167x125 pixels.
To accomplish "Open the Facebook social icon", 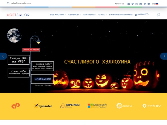I will pyautogui.click(x=129, y=4).
